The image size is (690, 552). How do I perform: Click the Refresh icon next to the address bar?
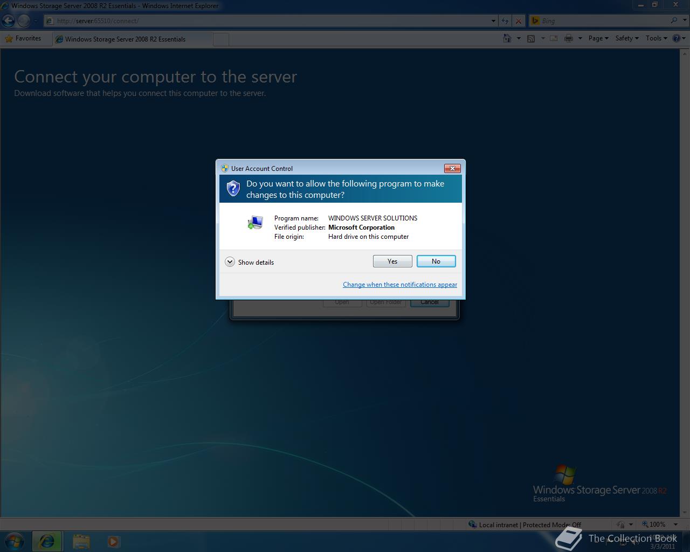click(505, 21)
